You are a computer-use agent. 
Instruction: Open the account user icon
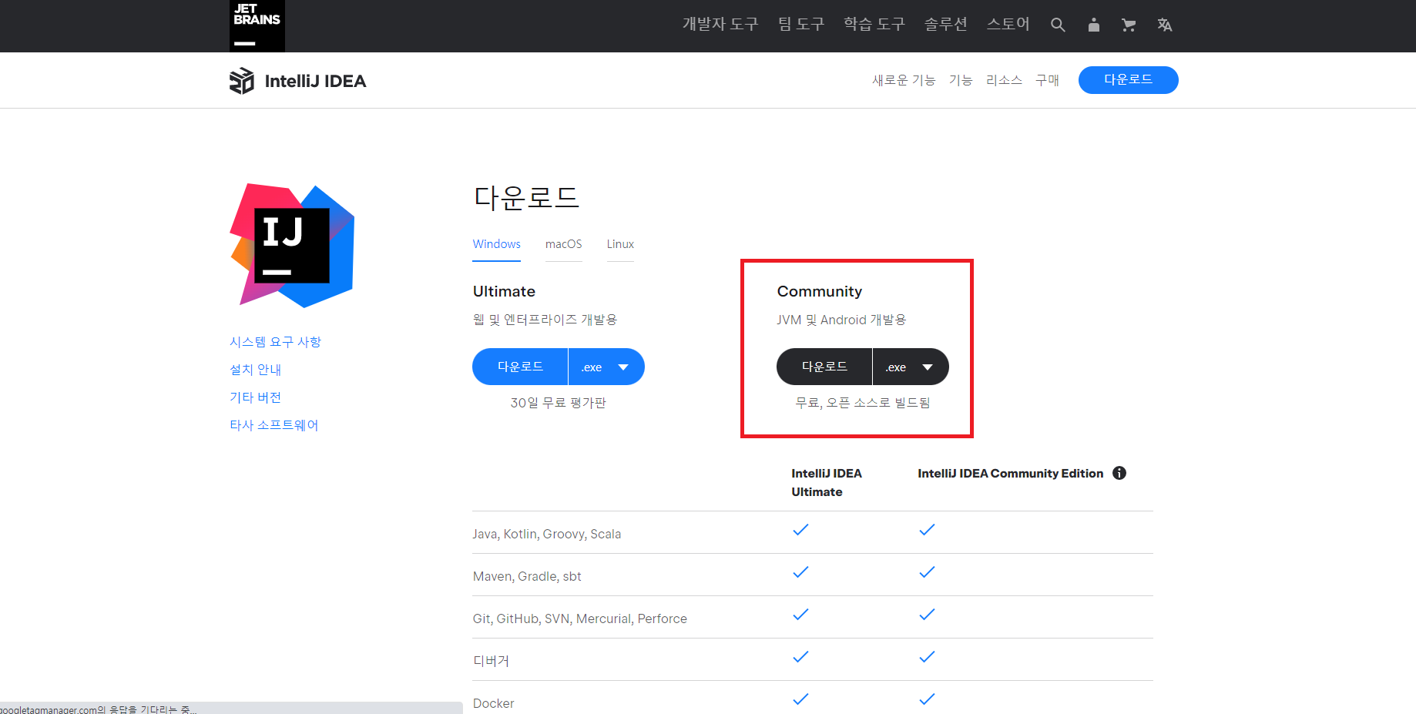click(x=1093, y=25)
